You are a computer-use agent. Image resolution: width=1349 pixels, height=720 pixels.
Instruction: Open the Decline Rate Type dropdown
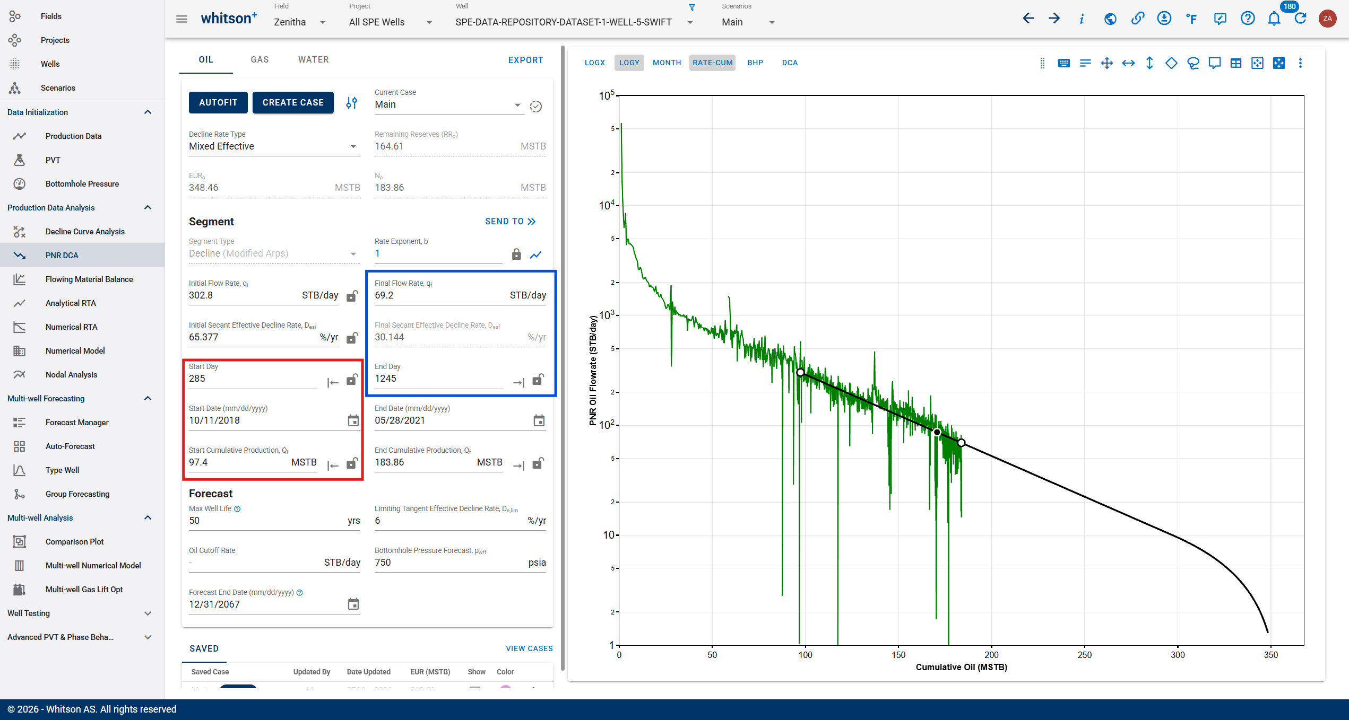pyautogui.click(x=274, y=146)
